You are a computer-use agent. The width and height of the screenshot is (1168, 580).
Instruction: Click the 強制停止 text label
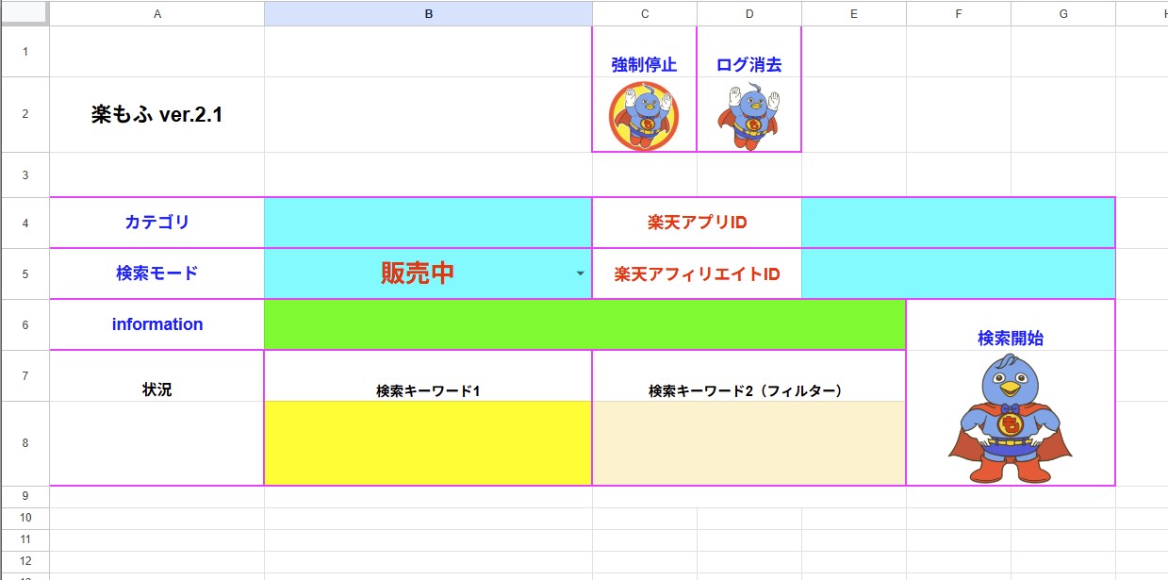(644, 65)
